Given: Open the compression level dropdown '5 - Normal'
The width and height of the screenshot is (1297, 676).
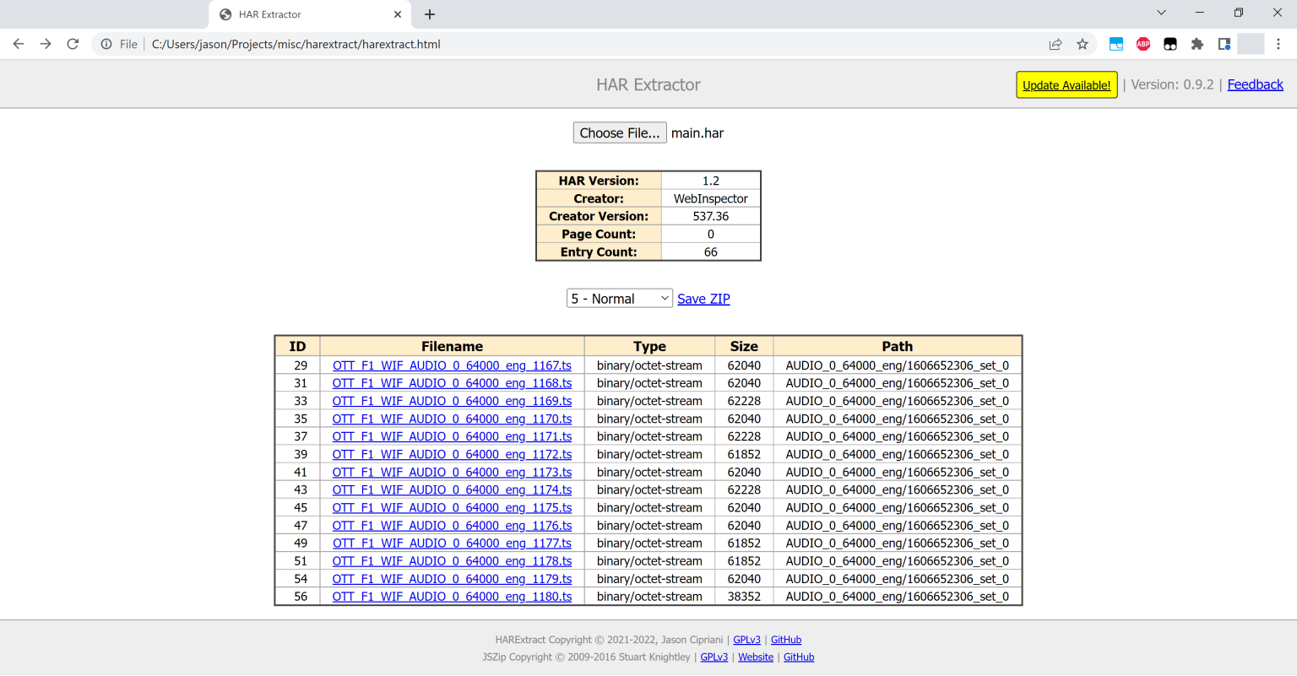Looking at the screenshot, I should tap(619, 299).
